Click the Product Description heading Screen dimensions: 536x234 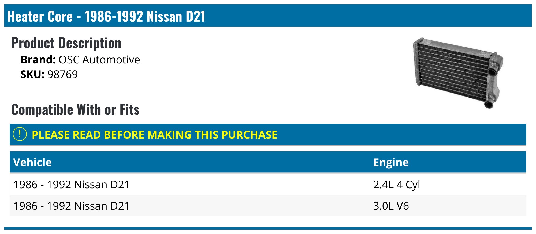click(x=66, y=43)
